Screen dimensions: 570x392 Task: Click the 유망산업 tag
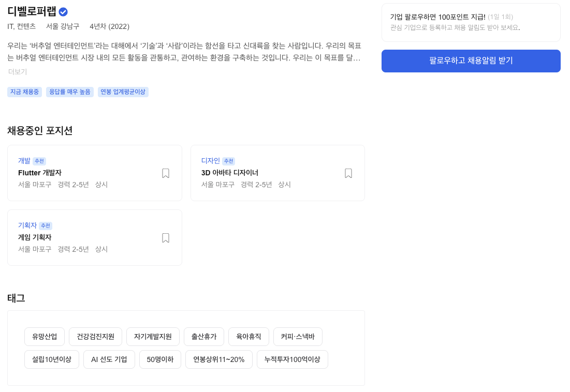[45, 337]
